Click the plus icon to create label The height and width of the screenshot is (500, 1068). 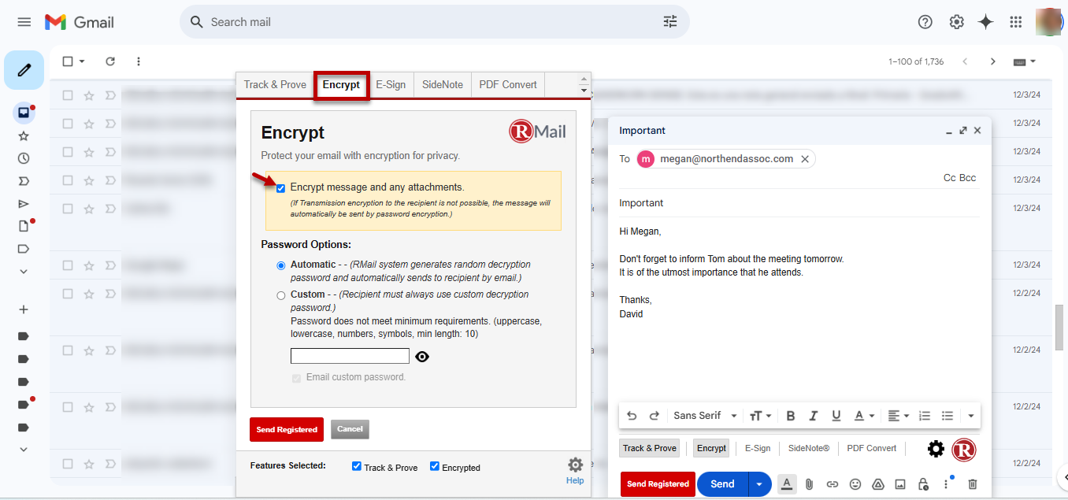click(24, 309)
